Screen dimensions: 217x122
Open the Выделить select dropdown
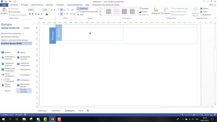point(206,15)
